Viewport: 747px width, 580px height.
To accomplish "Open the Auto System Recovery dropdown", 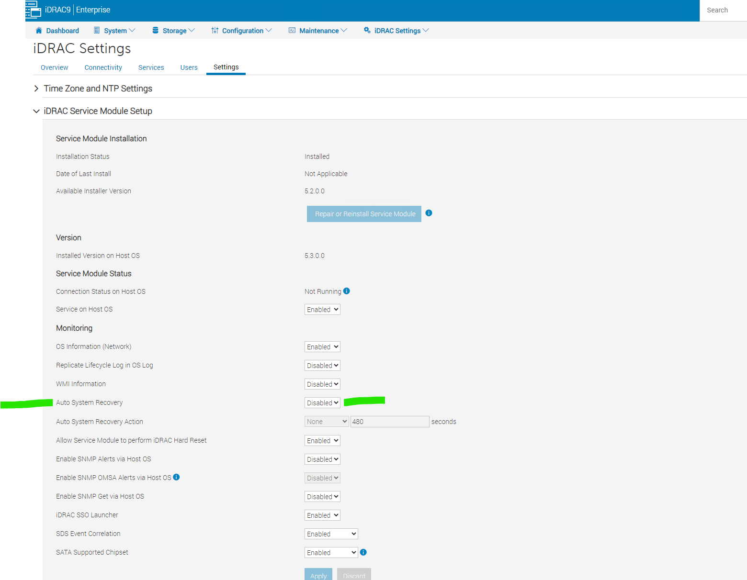I will [x=322, y=403].
